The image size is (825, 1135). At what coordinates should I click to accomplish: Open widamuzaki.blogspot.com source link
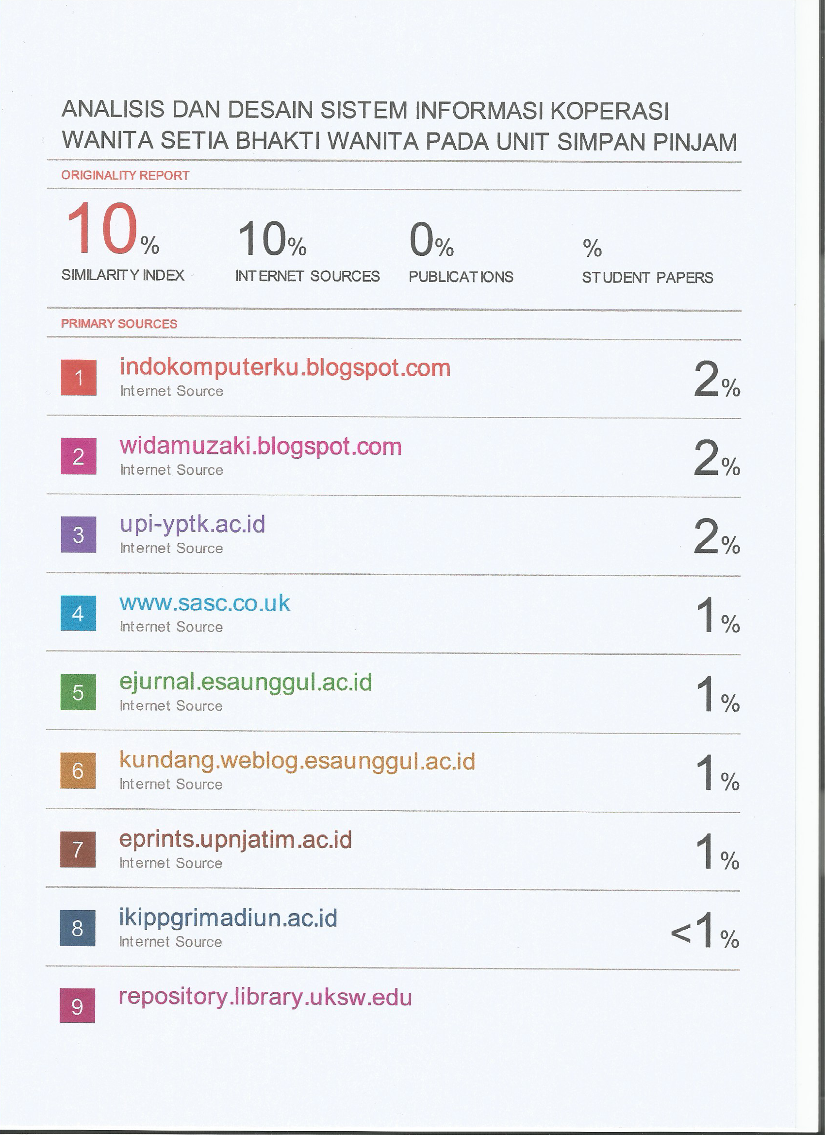260,447
